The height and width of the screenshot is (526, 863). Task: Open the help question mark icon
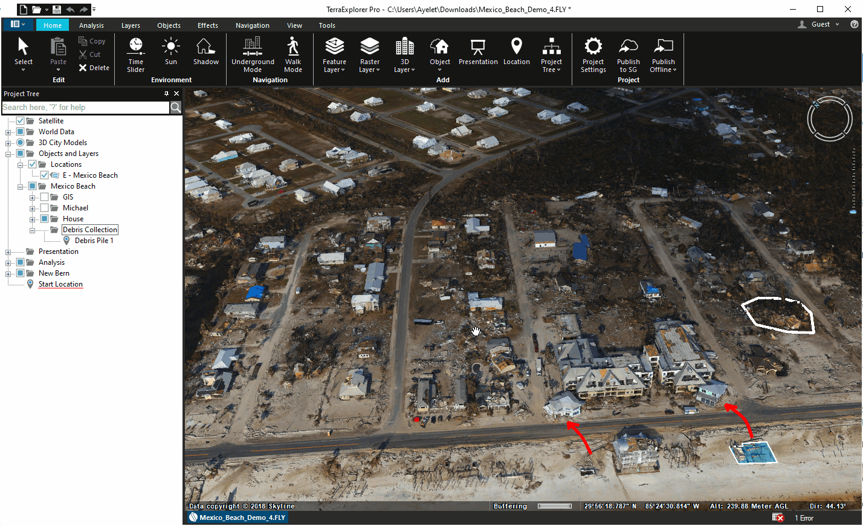pyautogui.click(x=854, y=24)
